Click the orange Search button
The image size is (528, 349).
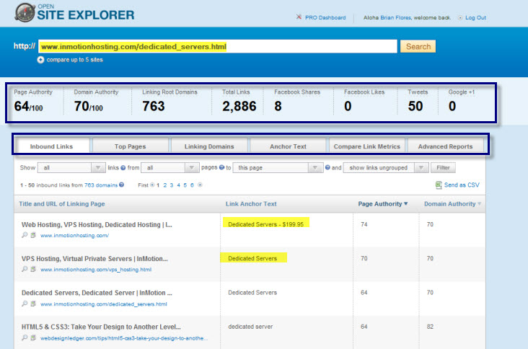pos(418,46)
